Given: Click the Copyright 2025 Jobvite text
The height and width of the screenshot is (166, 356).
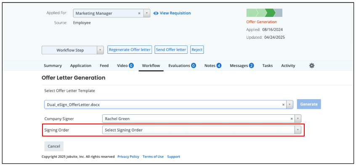Looking at the screenshot, I should 78,157.
